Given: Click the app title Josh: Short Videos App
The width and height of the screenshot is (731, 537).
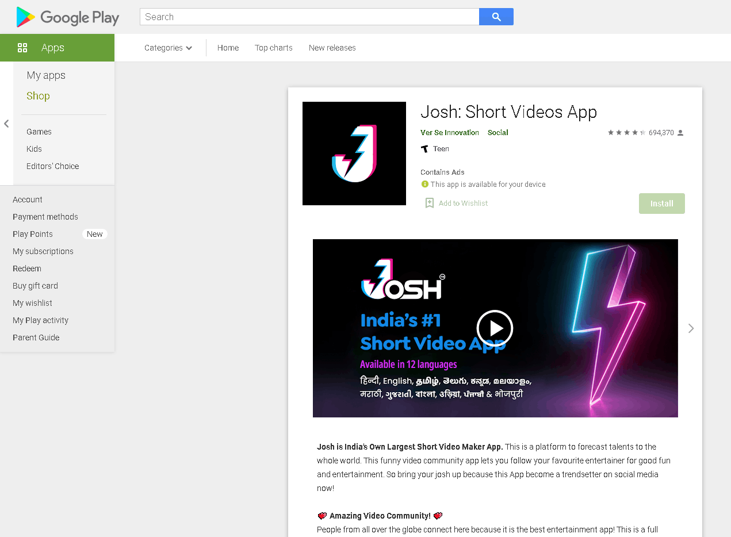Looking at the screenshot, I should [x=509, y=112].
